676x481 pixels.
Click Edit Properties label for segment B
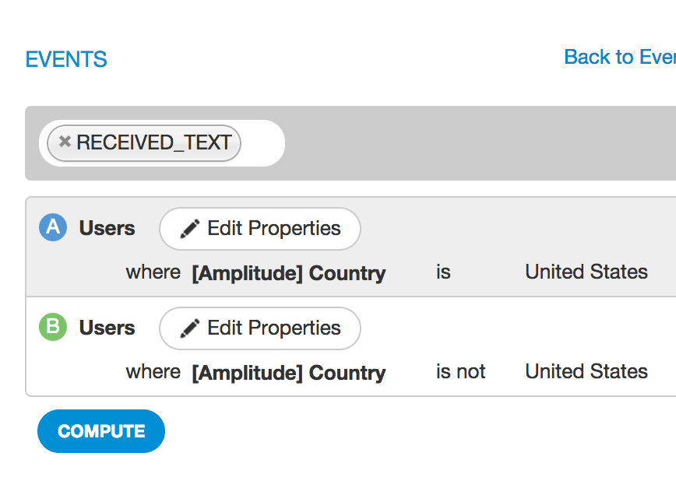[x=273, y=328]
